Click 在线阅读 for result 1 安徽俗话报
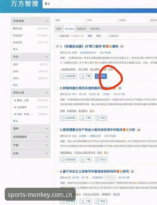This screenshot has width=157, height=205. coord(68,76)
